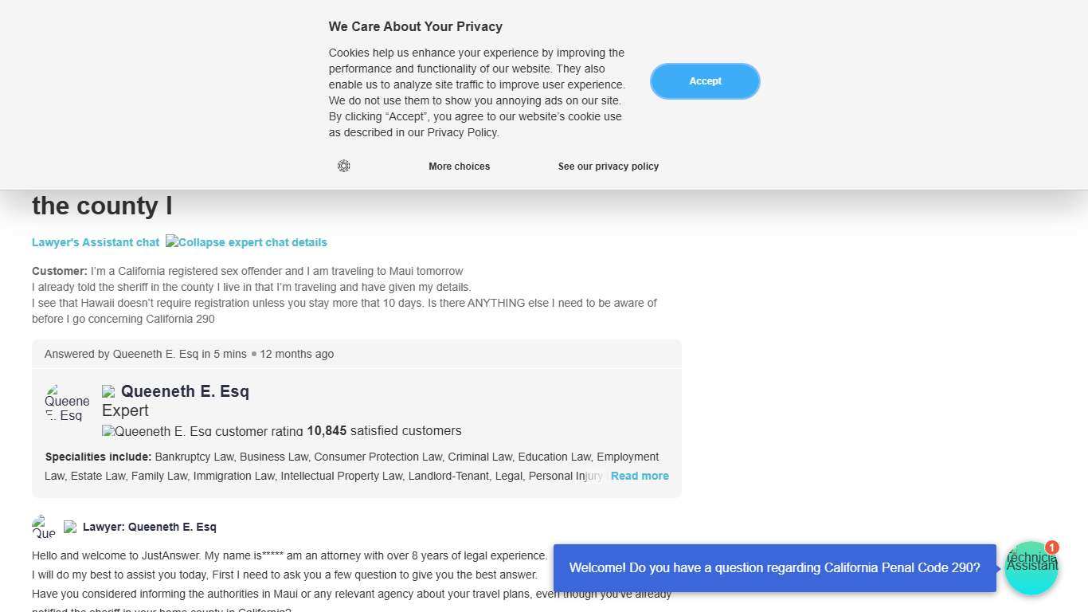Click the small lawyer avatar above the reply

click(x=44, y=527)
